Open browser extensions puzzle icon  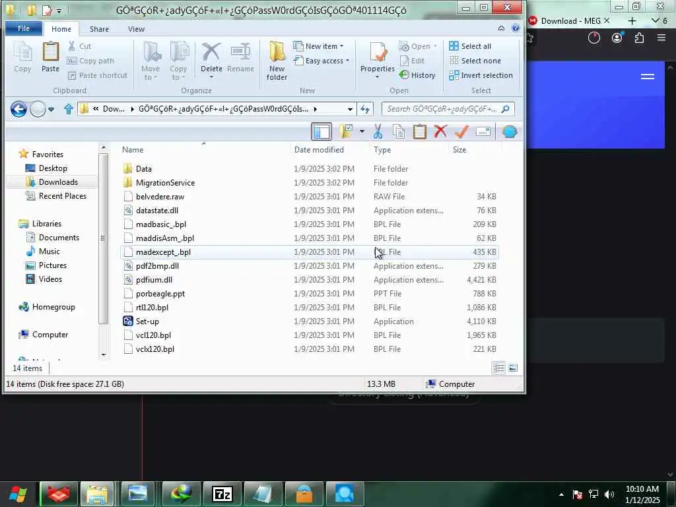pos(639,38)
